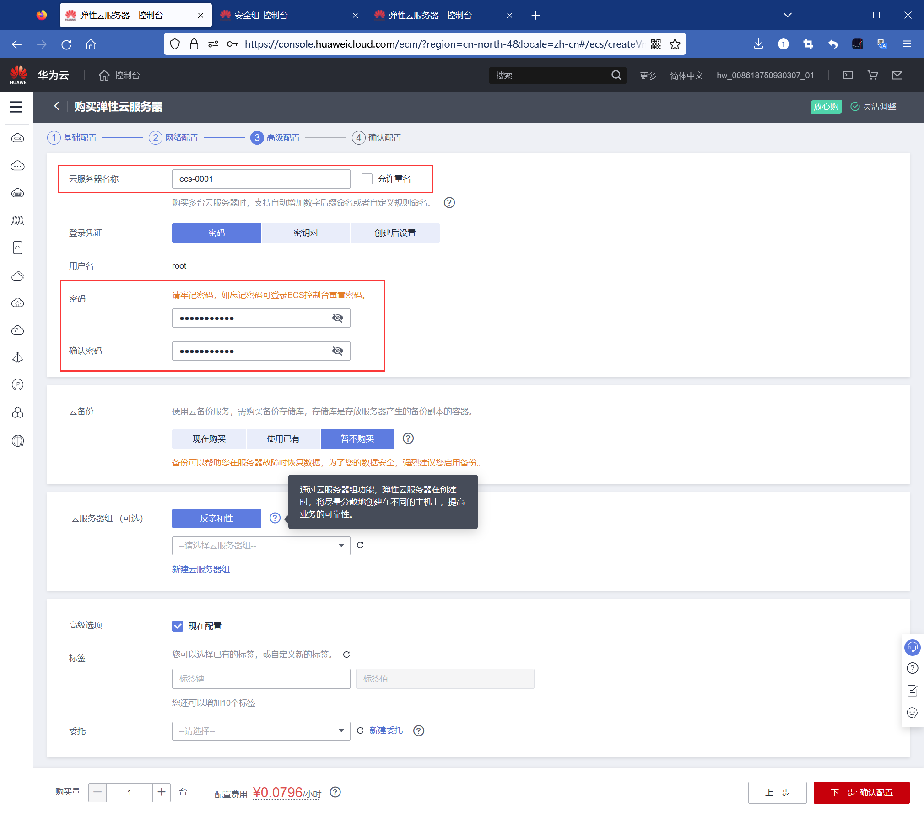Refresh the 云服务器组 list
This screenshot has height=817, width=924.
pyautogui.click(x=360, y=545)
